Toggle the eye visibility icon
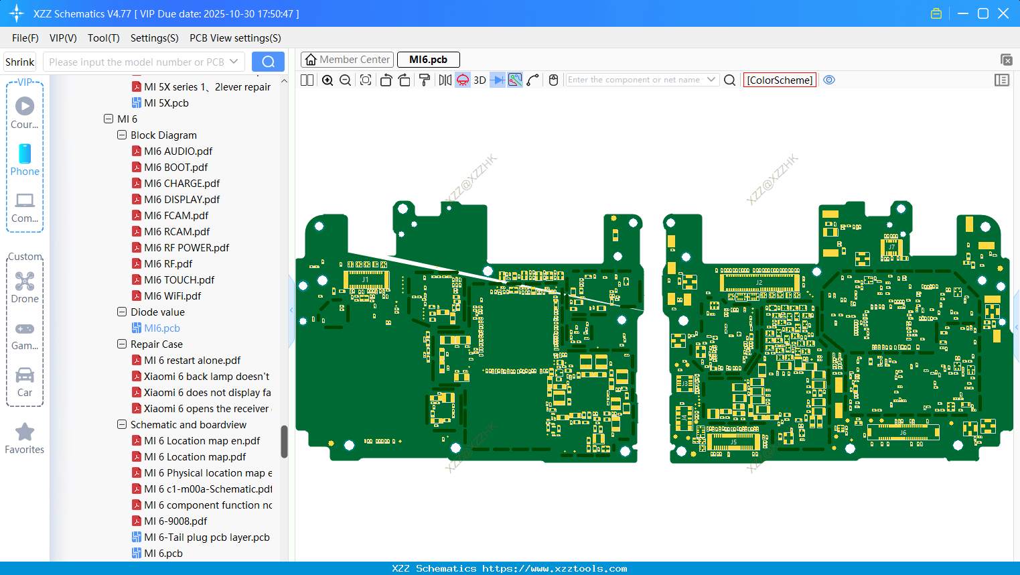 tap(829, 80)
